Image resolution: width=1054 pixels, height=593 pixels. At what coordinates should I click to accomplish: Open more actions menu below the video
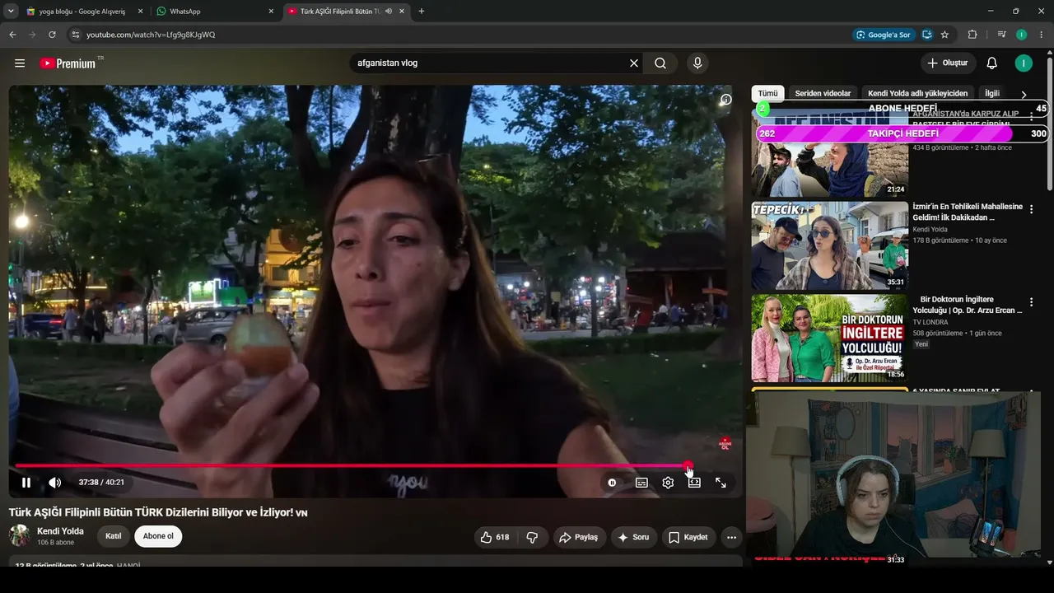tap(731, 537)
